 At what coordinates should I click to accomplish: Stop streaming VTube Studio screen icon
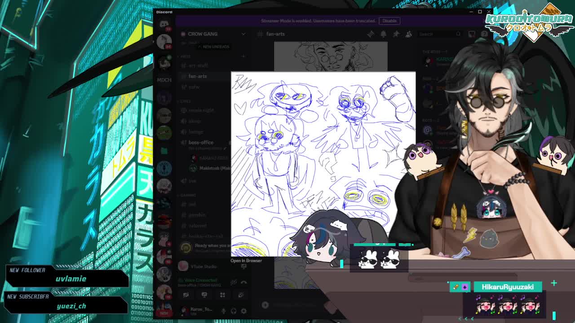(243, 266)
